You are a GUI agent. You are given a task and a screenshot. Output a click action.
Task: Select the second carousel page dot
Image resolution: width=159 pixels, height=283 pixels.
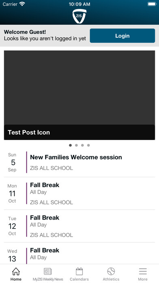(x=76, y=145)
